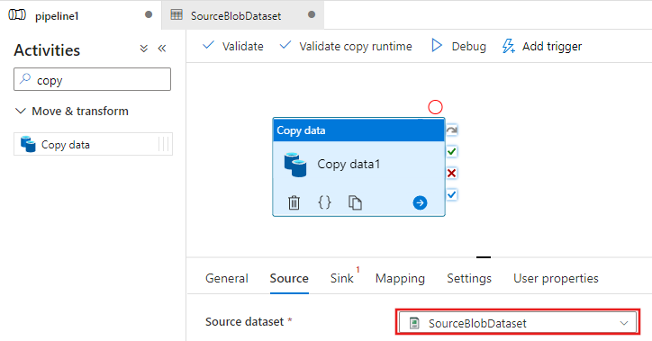Click the unsaved dot on SourceBlobDataset tab

pyautogui.click(x=312, y=14)
